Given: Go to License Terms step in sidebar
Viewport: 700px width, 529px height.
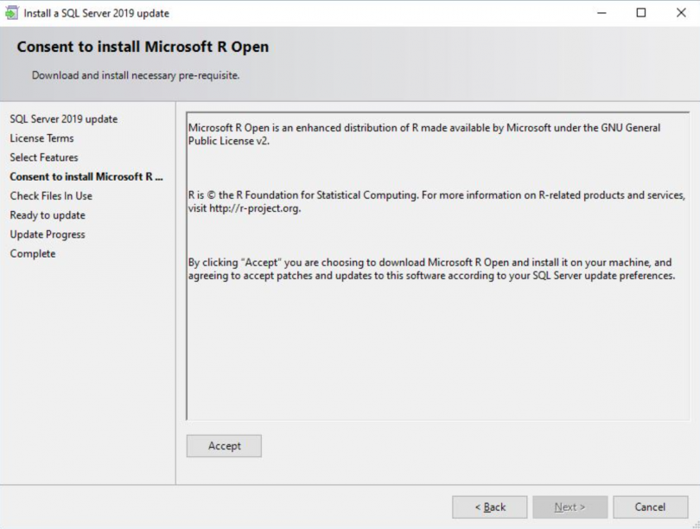Looking at the screenshot, I should point(41,138).
